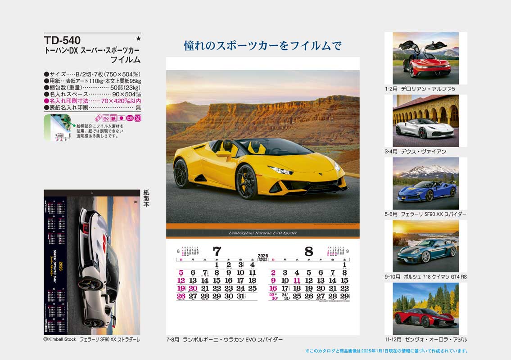Click the 7-8月 ランボルギーニ・ウラカン caption

coord(225,339)
